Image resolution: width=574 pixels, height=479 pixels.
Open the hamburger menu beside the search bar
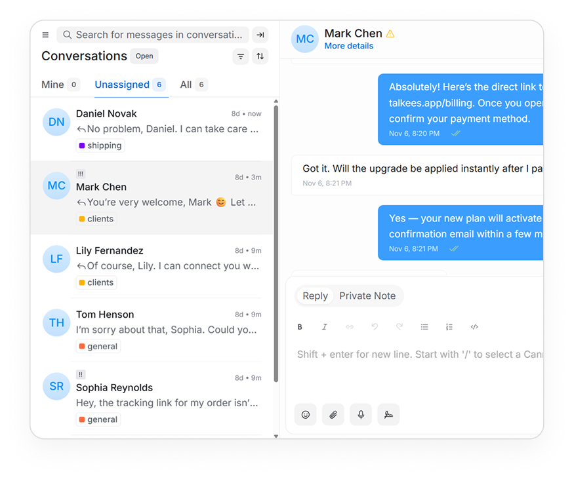45,35
